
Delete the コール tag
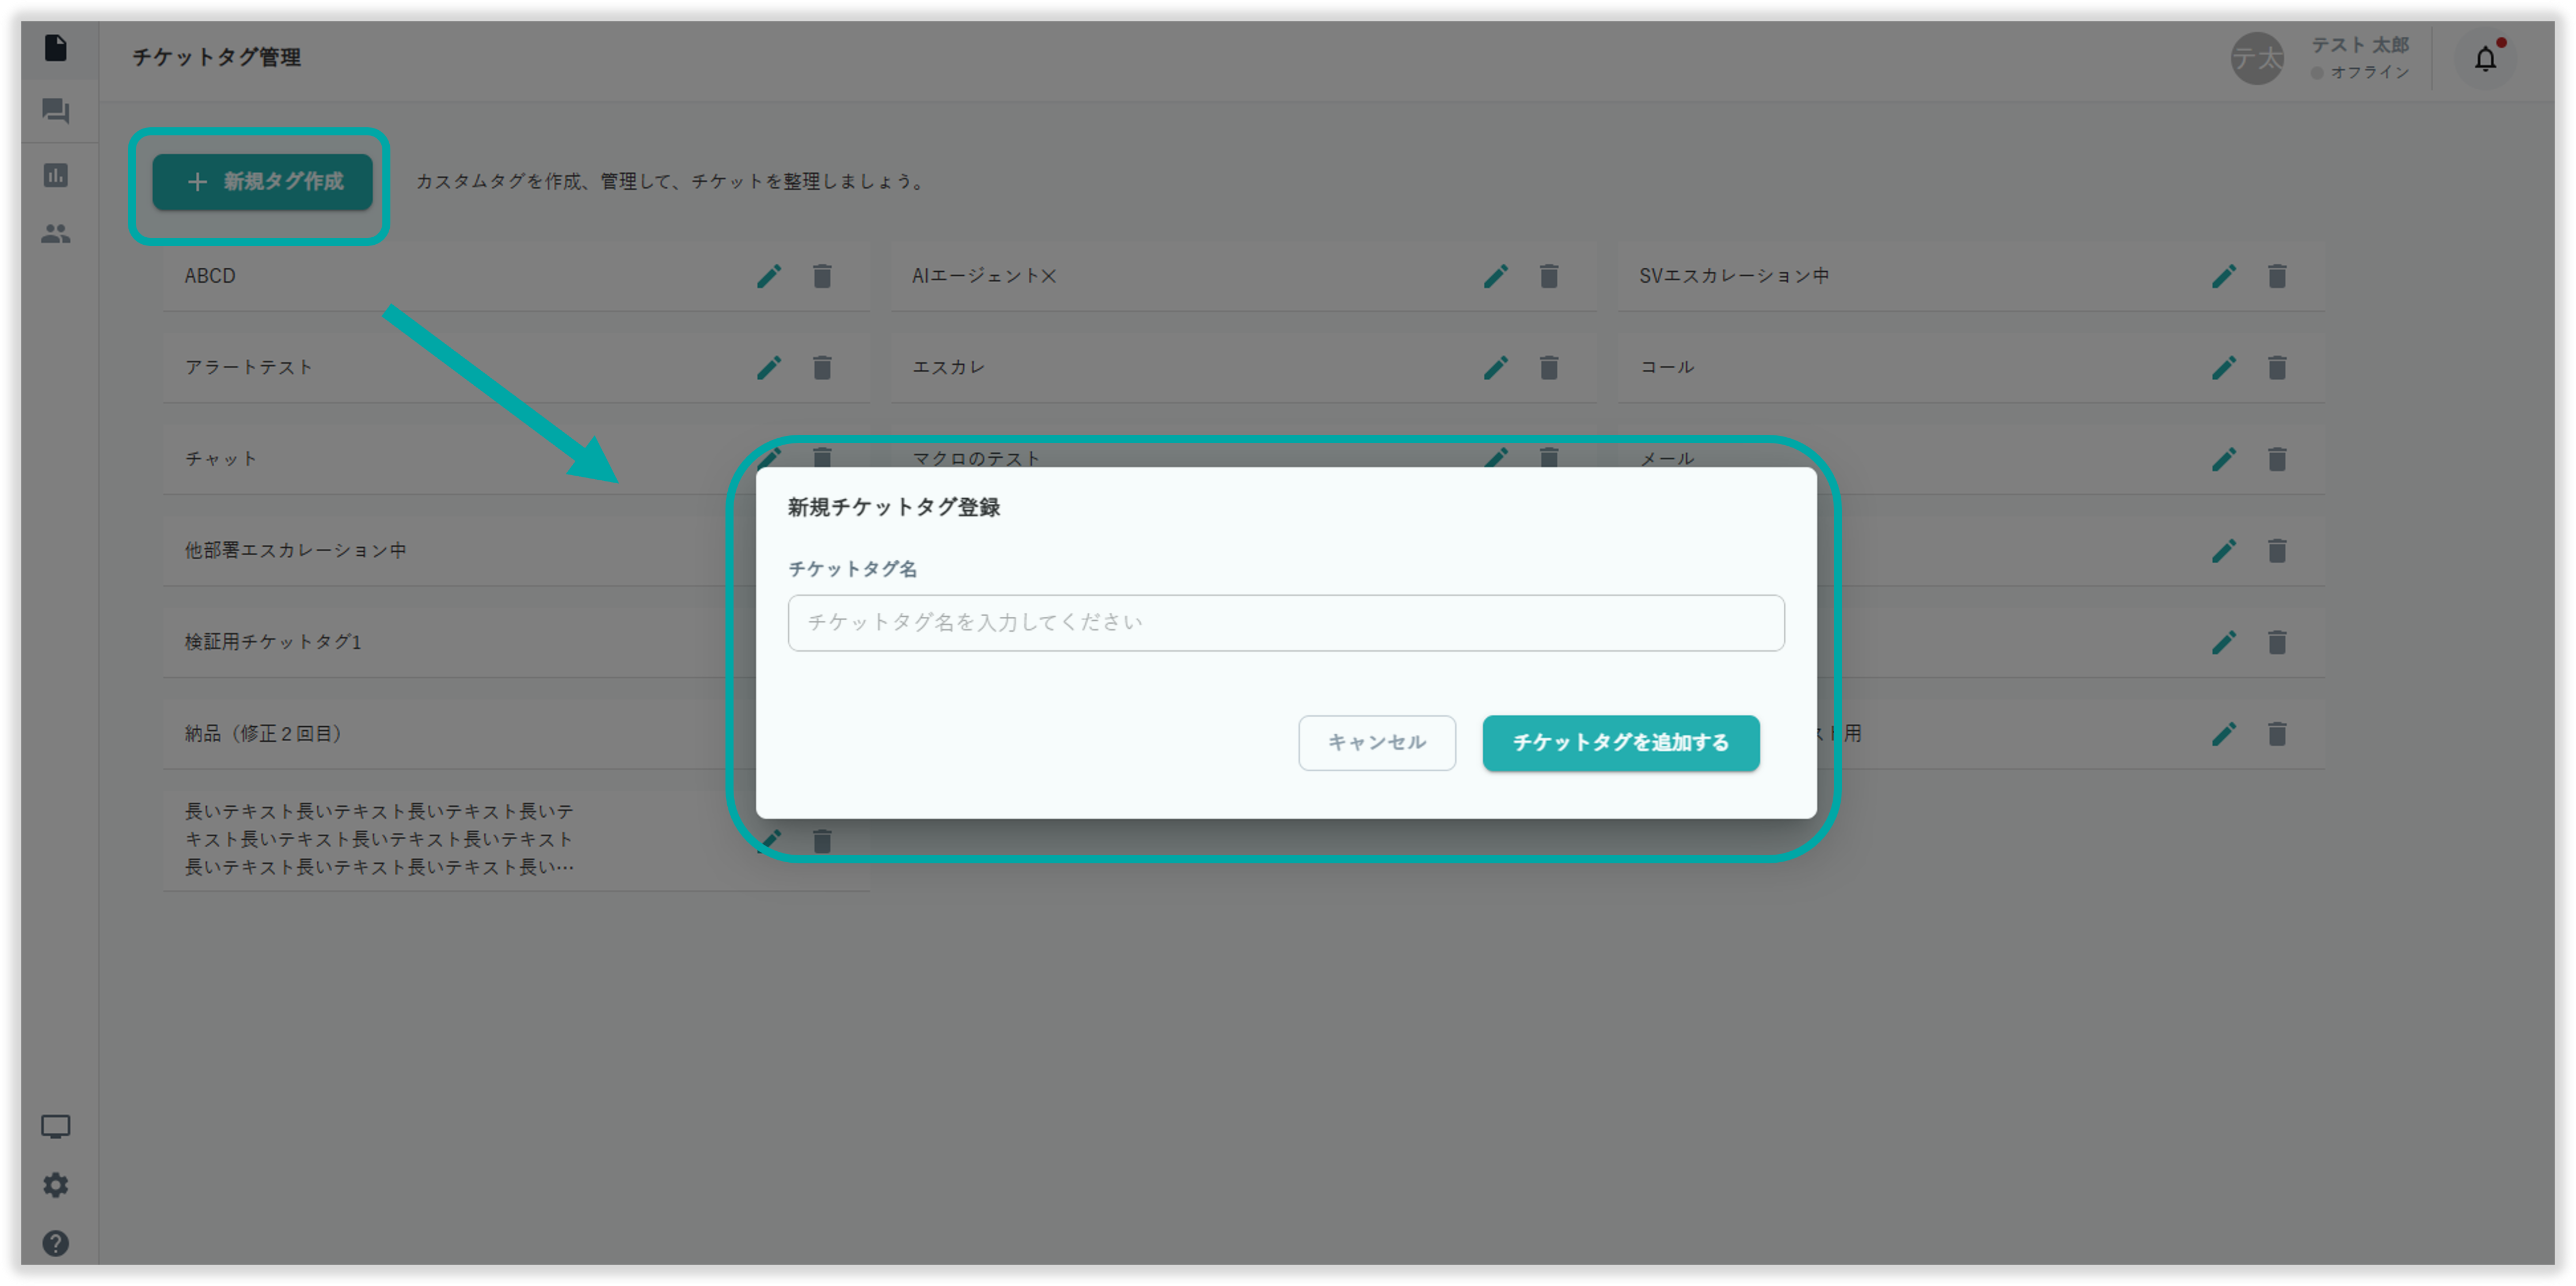2277,368
